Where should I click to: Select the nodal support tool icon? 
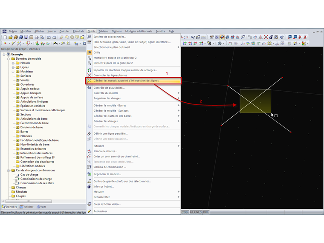pos(37,43)
